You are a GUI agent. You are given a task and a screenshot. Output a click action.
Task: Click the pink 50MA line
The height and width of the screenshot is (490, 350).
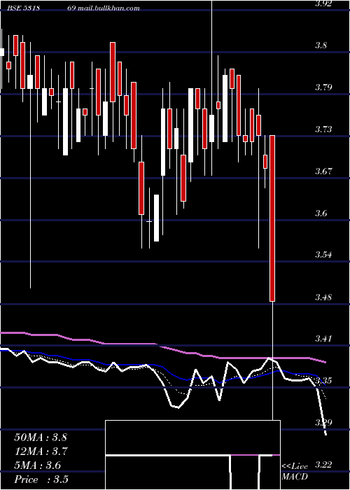tap(162, 347)
